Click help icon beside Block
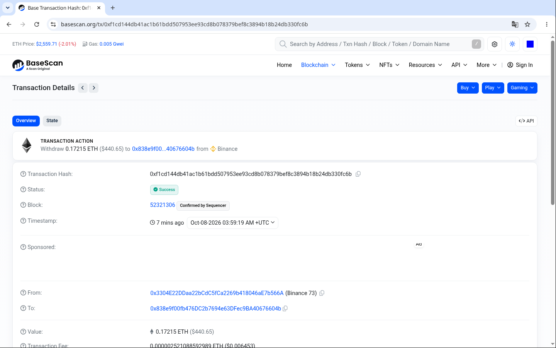Screen dimensions: 556x348 (23, 205)
